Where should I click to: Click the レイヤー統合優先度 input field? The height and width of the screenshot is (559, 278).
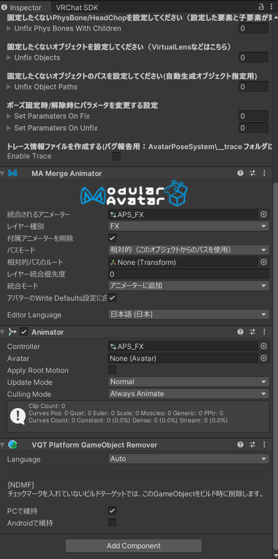point(189,274)
